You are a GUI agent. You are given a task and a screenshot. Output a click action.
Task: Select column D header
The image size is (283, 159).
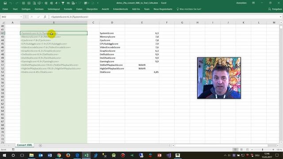pyautogui.click(x=112, y=23)
